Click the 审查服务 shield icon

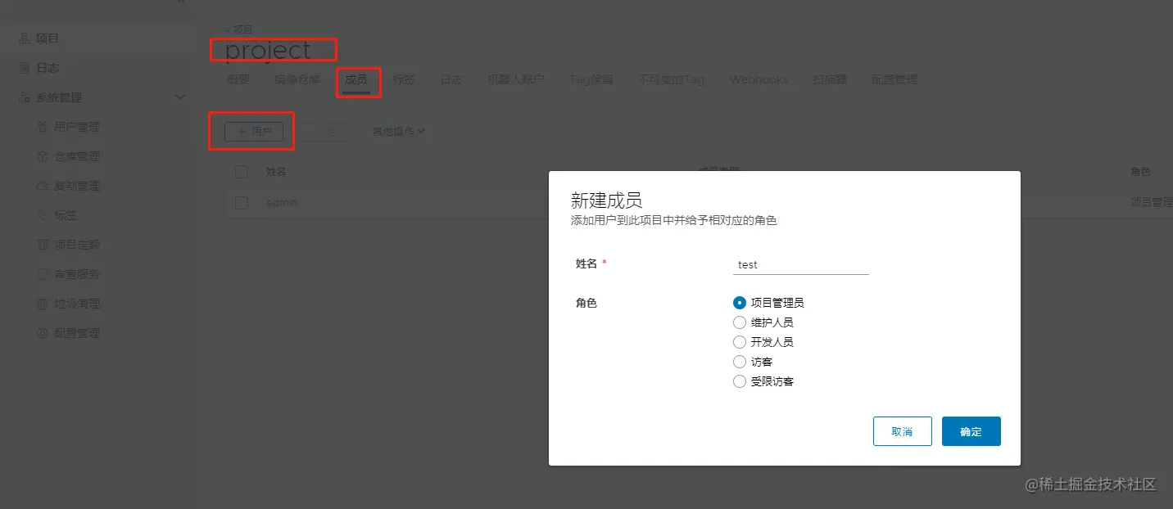click(43, 274)
